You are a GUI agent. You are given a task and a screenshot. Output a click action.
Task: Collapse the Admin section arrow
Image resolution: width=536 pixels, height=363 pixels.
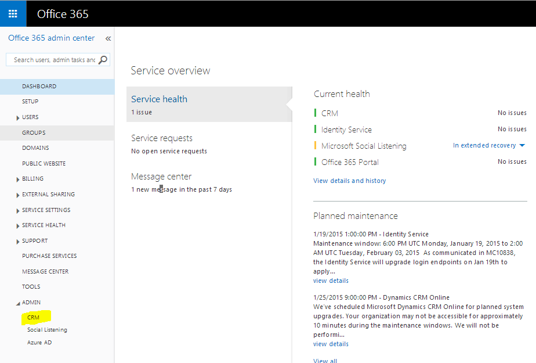pyautogui.click(x=17, y=303)
